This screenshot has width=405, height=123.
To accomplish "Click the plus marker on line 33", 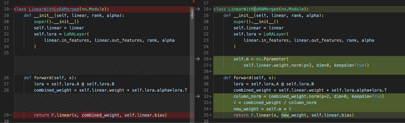I will [211, 103].
